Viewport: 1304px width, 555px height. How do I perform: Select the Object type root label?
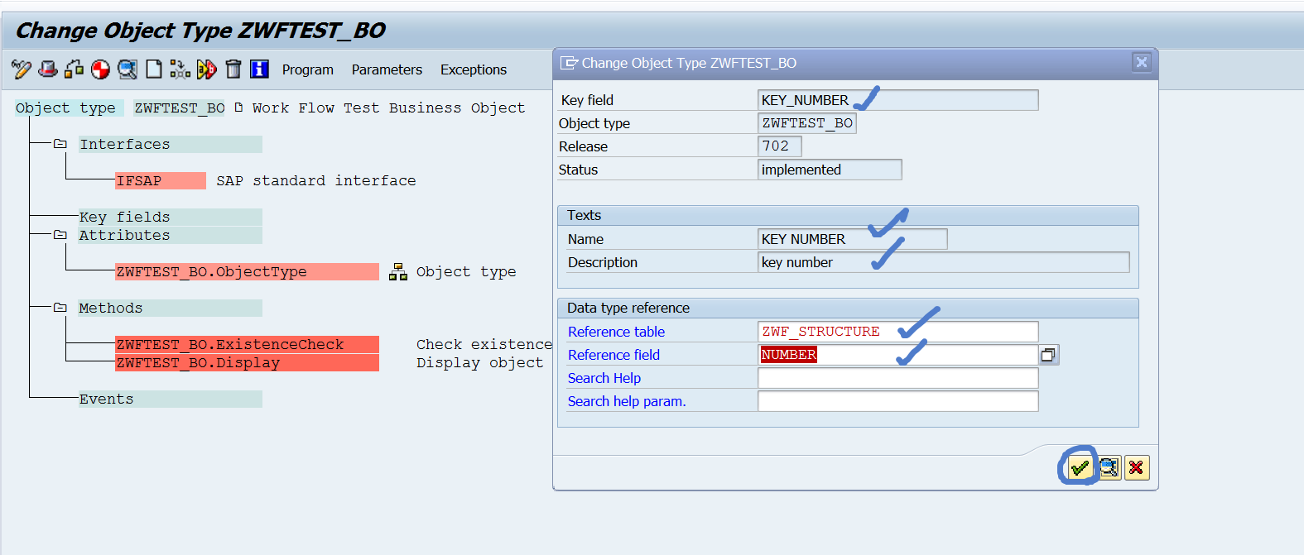[70, 108]
